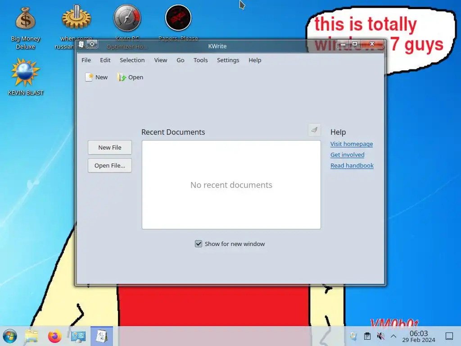Click the KWrite taskbar entry
The height and width of the screenshot is (346, 461).
tap(102, 336)
